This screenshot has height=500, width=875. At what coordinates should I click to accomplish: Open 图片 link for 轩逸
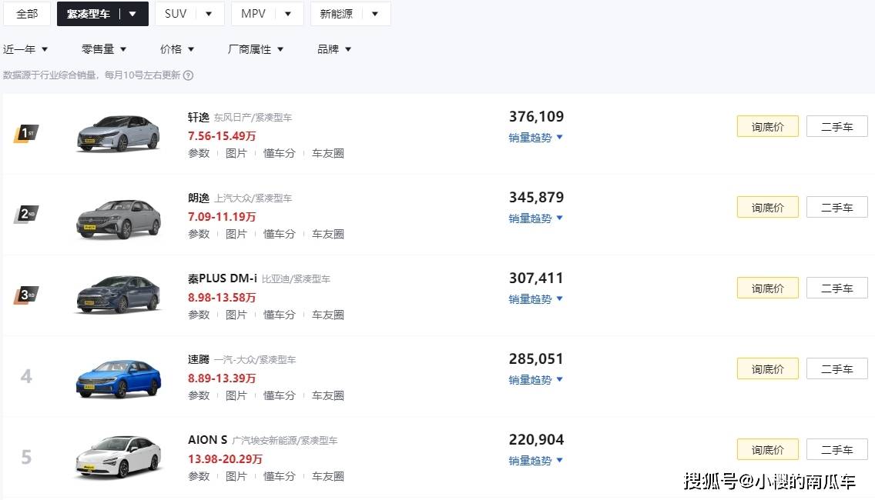coord(236,153)
